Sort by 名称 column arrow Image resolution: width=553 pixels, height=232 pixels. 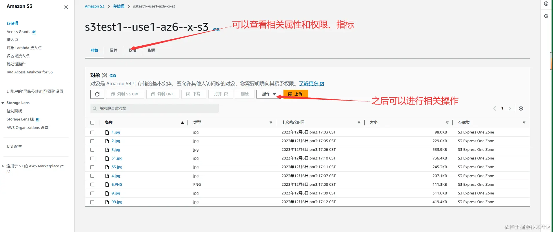pyautogui.click(x=182, y=123)
